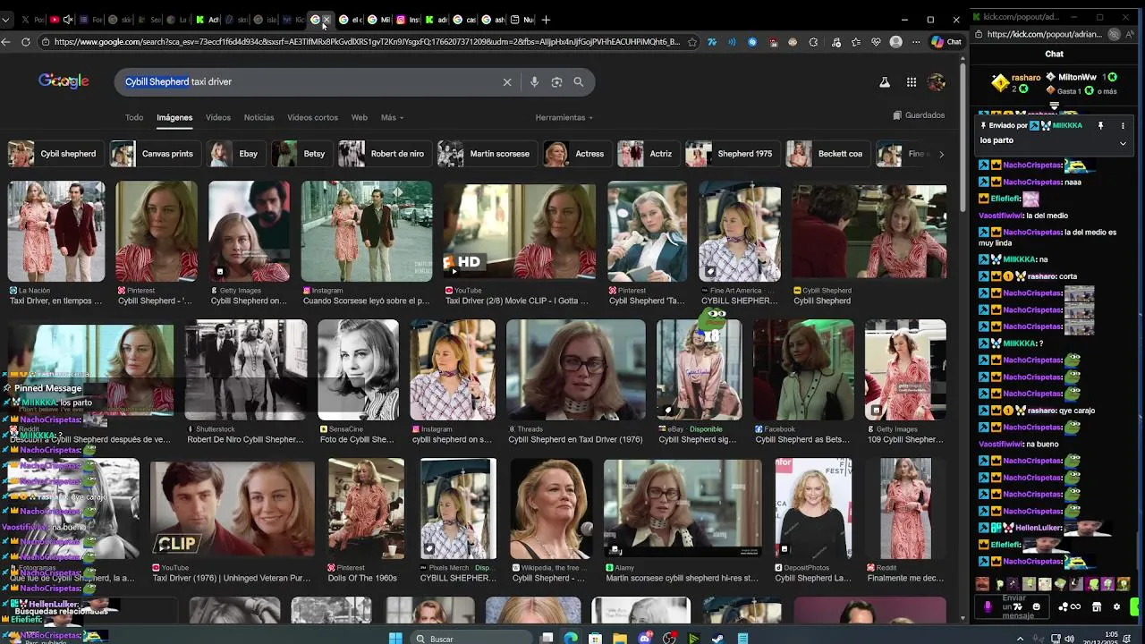This screenshot has height=644, width=1145.
Task: Switch to 'Todo' results tab
Action: click(x=134, y=118)
